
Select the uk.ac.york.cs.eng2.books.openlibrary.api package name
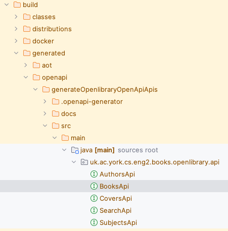pos(155,162)
